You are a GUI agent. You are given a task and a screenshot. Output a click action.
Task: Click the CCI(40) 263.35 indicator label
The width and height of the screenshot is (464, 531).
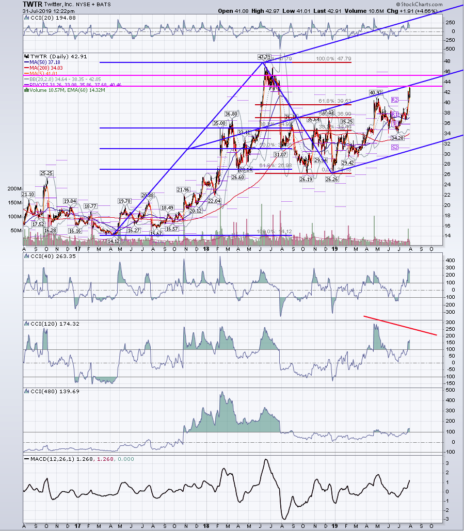(53, 256)
